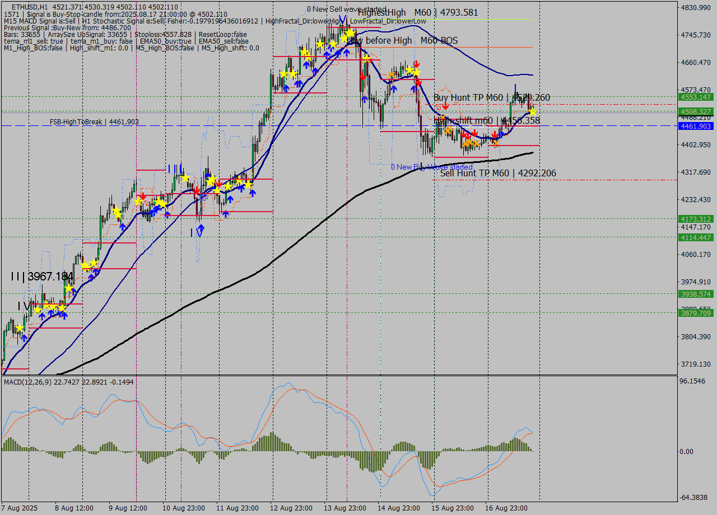Select the red down arrow under Buy Hunt TP label
717x515 pixels.
pos(445,105)
